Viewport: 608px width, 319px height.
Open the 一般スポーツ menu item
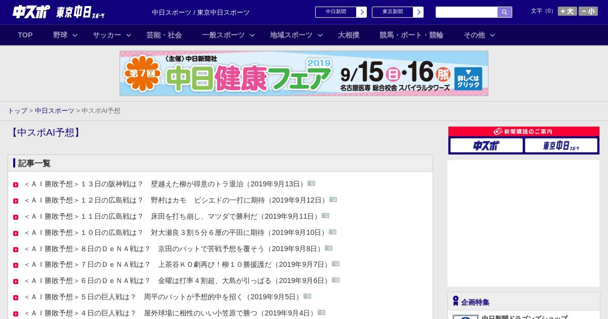tap(223, 35)
